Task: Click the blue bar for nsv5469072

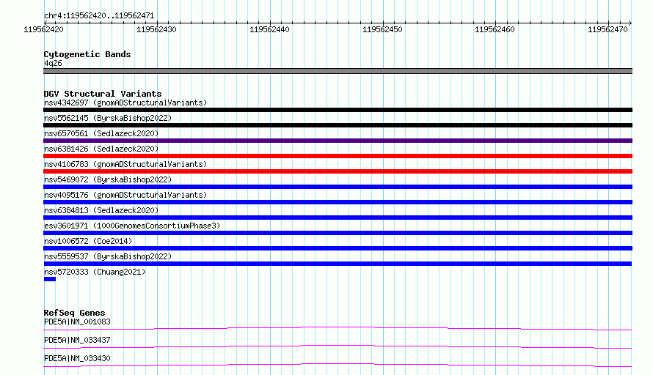Action: pos(338,187)
